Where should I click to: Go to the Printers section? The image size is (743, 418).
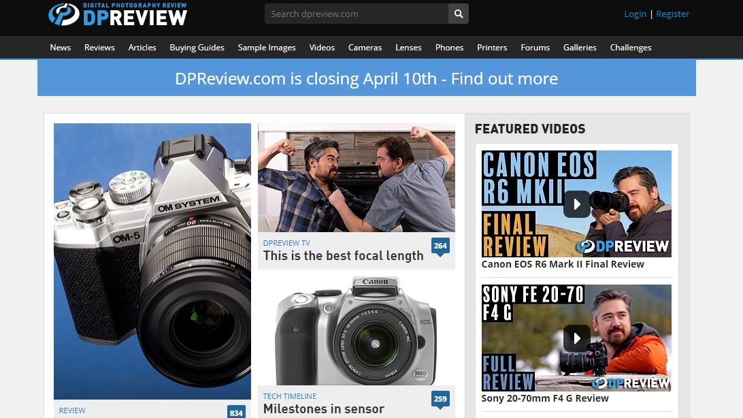coord(492,48)
